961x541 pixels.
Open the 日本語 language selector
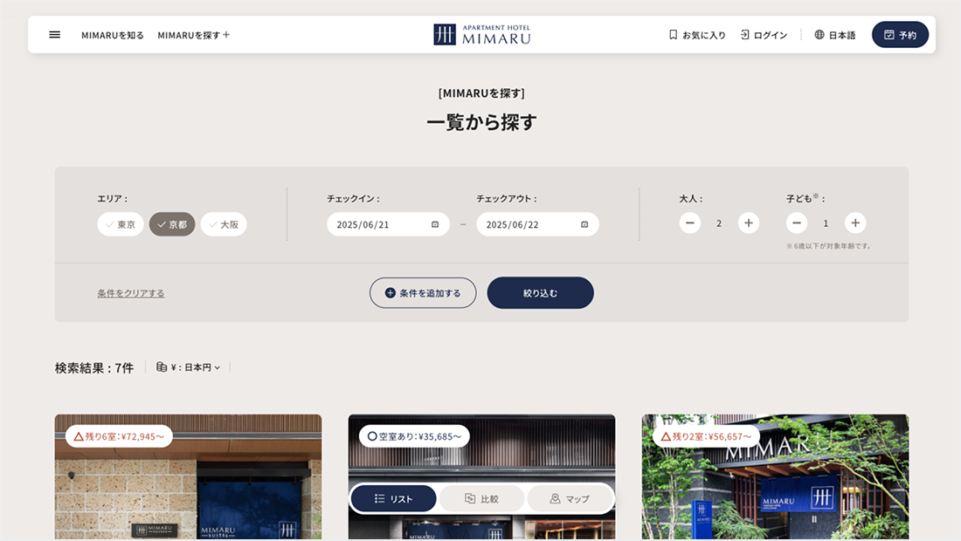click(x=834, y=35)
